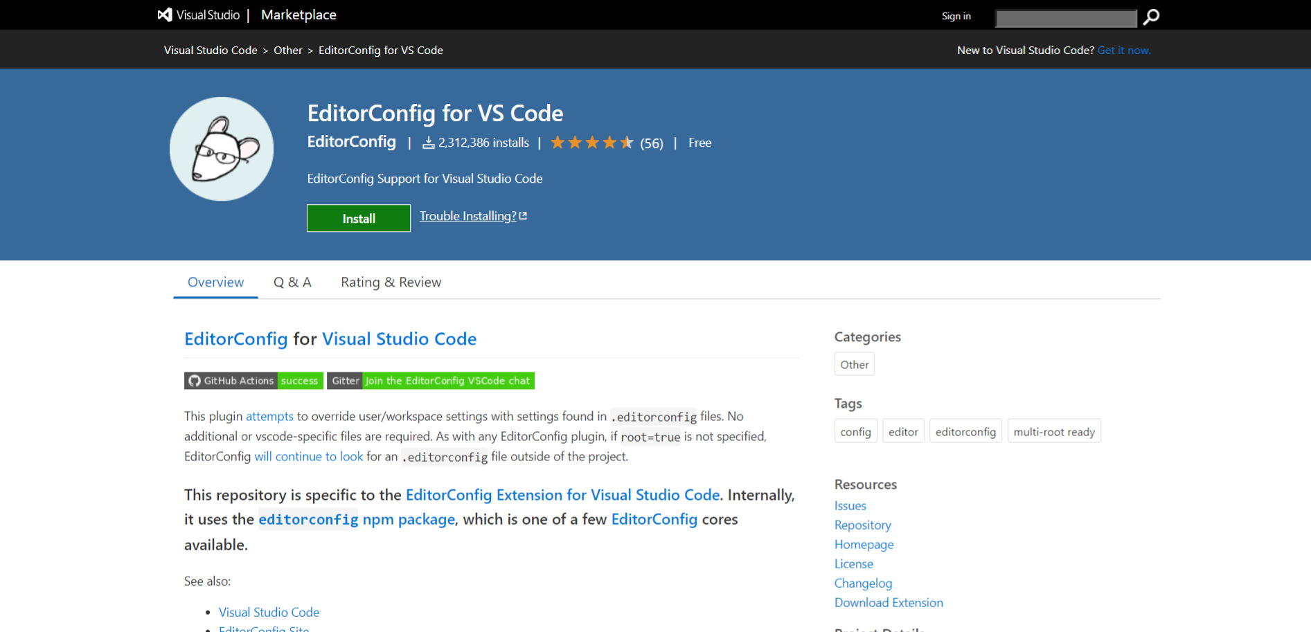This screenshot has height=632, width=1311.
Task: Open the Repository resource link
Action: pyautogui.click(x=863, y=525)
